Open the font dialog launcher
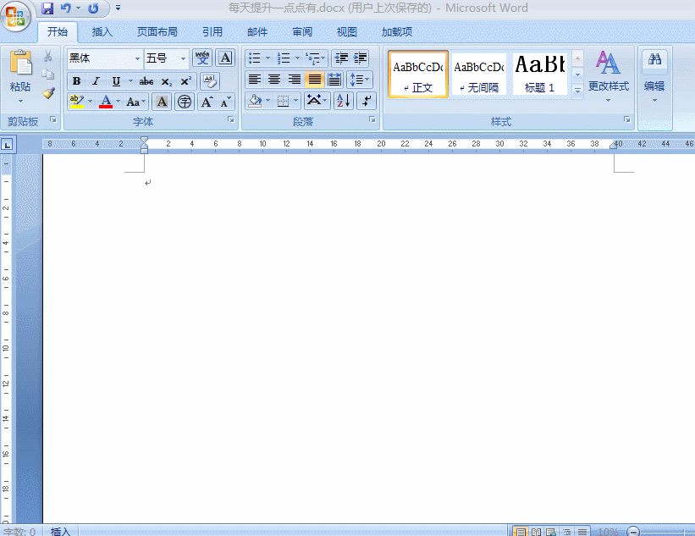 coord(231,119)
